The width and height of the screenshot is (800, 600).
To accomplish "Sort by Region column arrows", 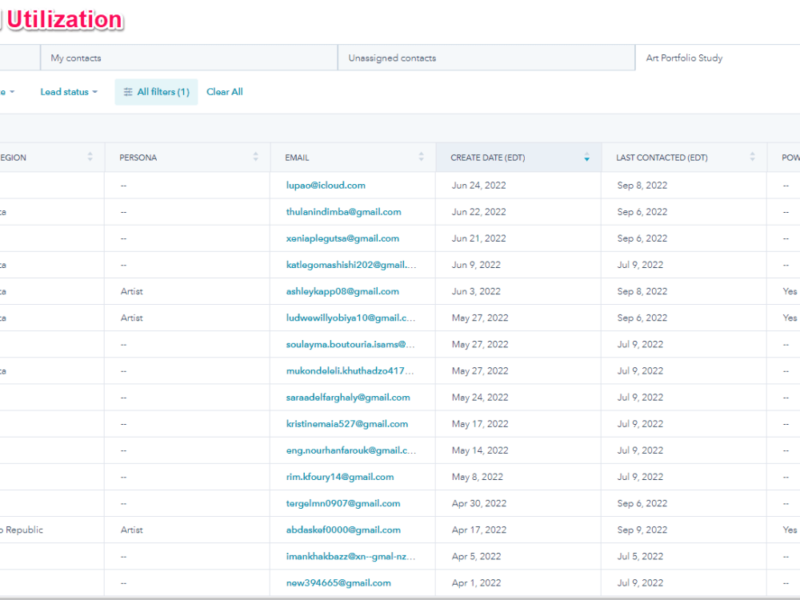I will [x=90, y=157].
